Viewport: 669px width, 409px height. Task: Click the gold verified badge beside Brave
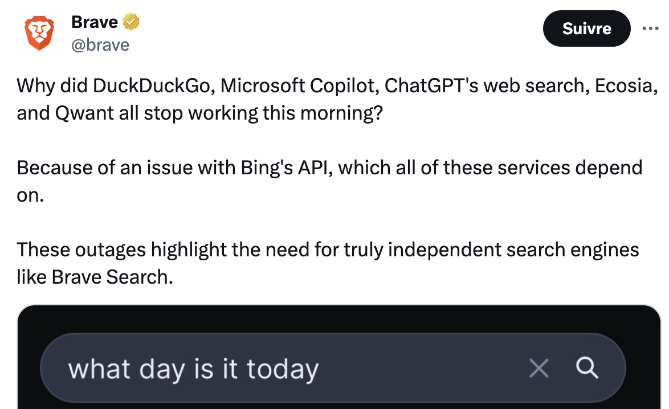(x=131, y=22)
